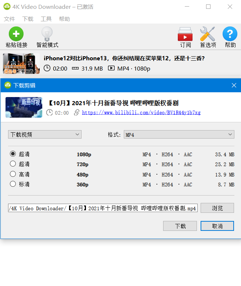
Task: Open Subscriptions (订阅) toolbar icon
Action: click(x=185, y=34)
